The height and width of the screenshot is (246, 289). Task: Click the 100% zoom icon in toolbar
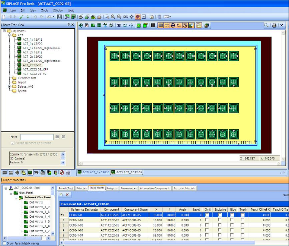[125, 17]
